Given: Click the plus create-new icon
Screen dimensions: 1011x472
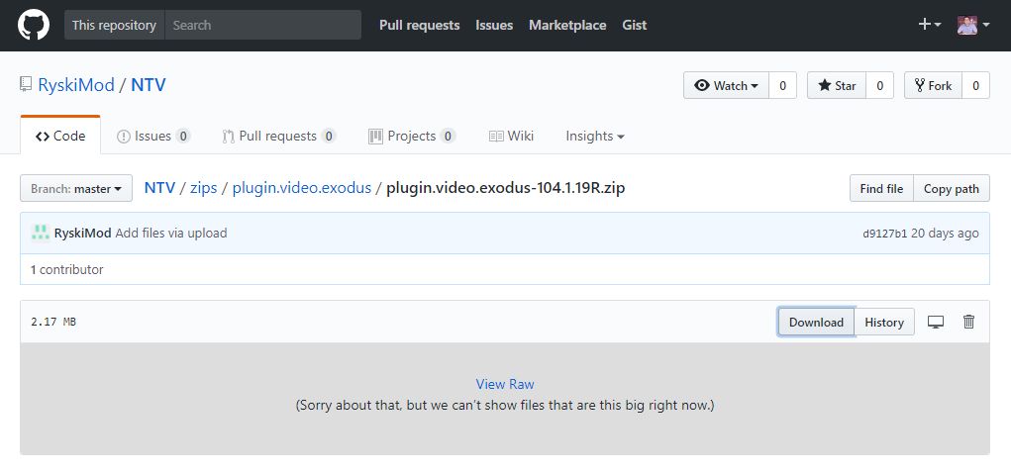Looking at the screenshot, I should coord(925,25).
